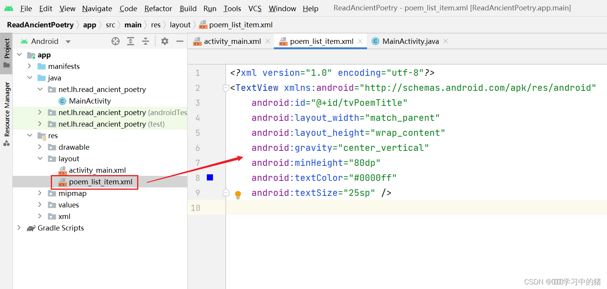This screenshot has width=607, height=289.
Task: Click line number 7 in gutter
Action: pos(198,163)
